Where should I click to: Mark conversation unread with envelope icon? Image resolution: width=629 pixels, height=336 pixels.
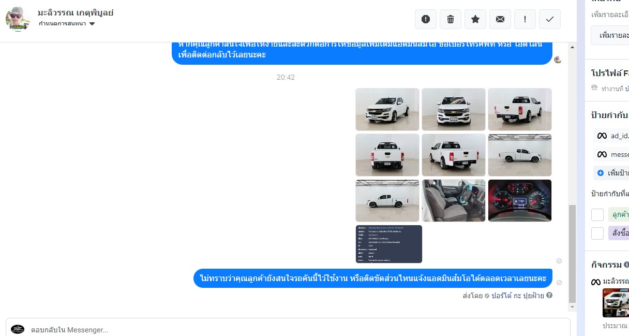point(500,19)
